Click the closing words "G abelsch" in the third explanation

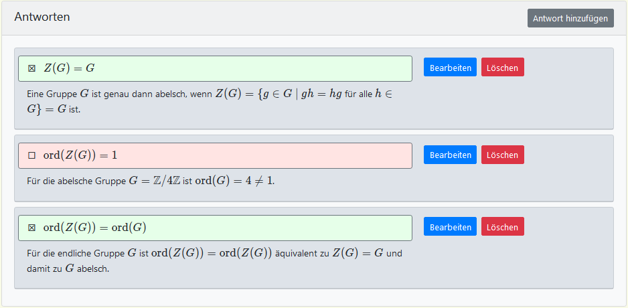[x=87, y=268]
